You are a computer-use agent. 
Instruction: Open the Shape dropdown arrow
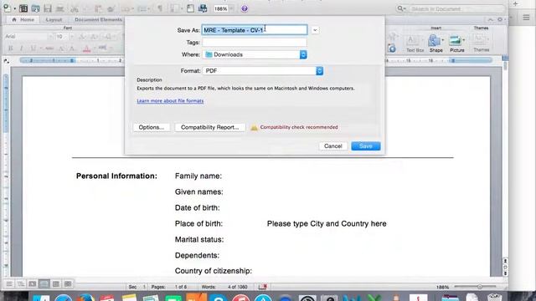443,40
